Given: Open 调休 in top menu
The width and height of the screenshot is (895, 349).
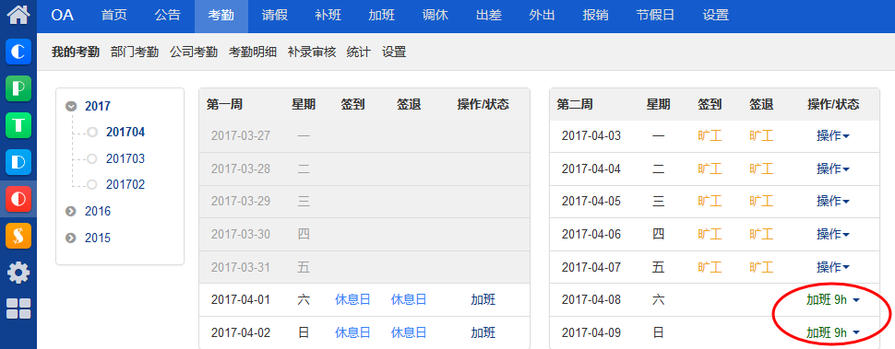Looking at the screenshot, I should 435,16.
